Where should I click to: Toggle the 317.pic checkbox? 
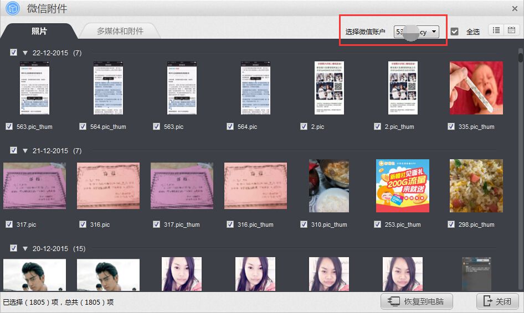[x=9, y=225]
